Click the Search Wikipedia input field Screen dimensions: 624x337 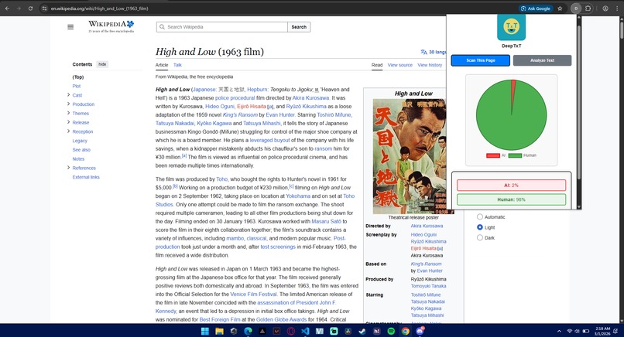(x=222, y=27)
